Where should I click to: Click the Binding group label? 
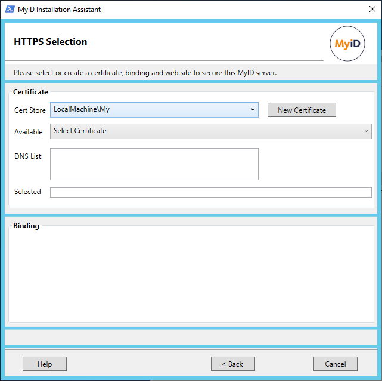point(26,226)
